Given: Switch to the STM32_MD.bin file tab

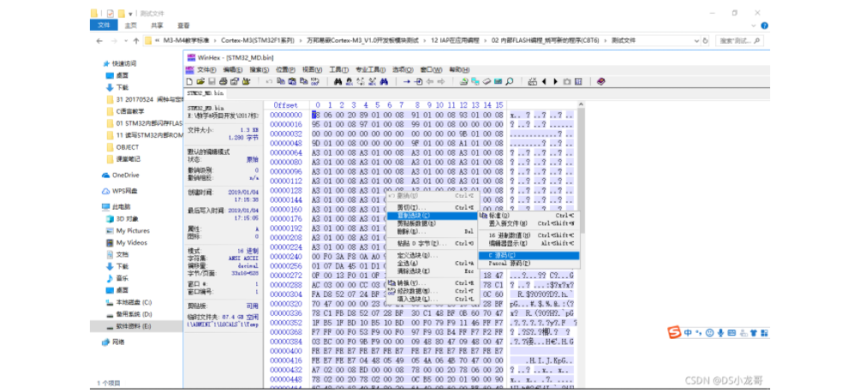Looking at the screenshot, I should [206, 93].
